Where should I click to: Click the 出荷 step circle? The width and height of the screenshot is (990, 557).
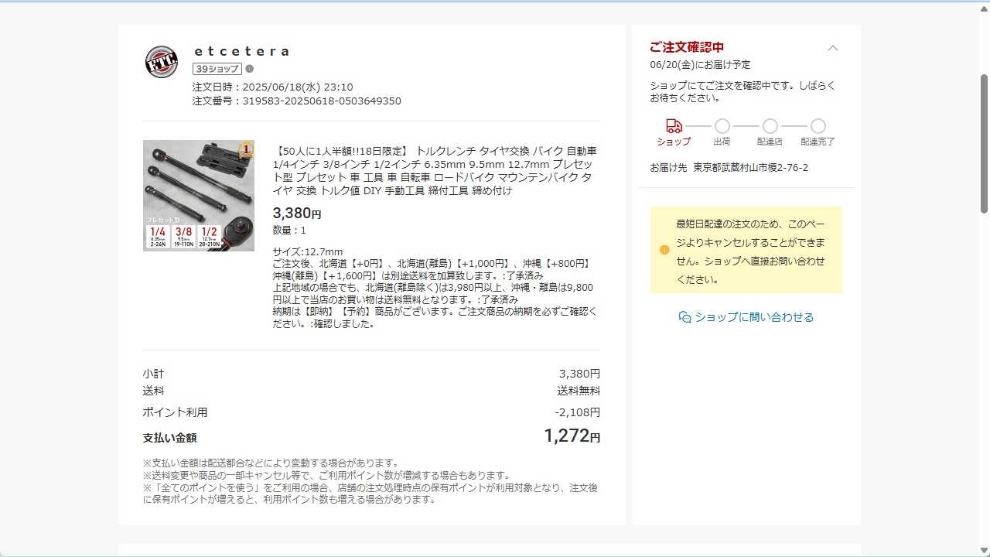click(722, 126)
